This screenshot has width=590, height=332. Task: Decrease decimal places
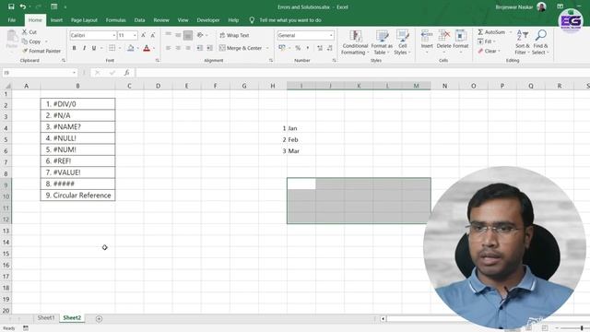point(330,48)
